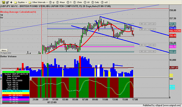The image size is (182, 107).
Task: Click the 155.76 magenta price marker
Action: (173, 47)
